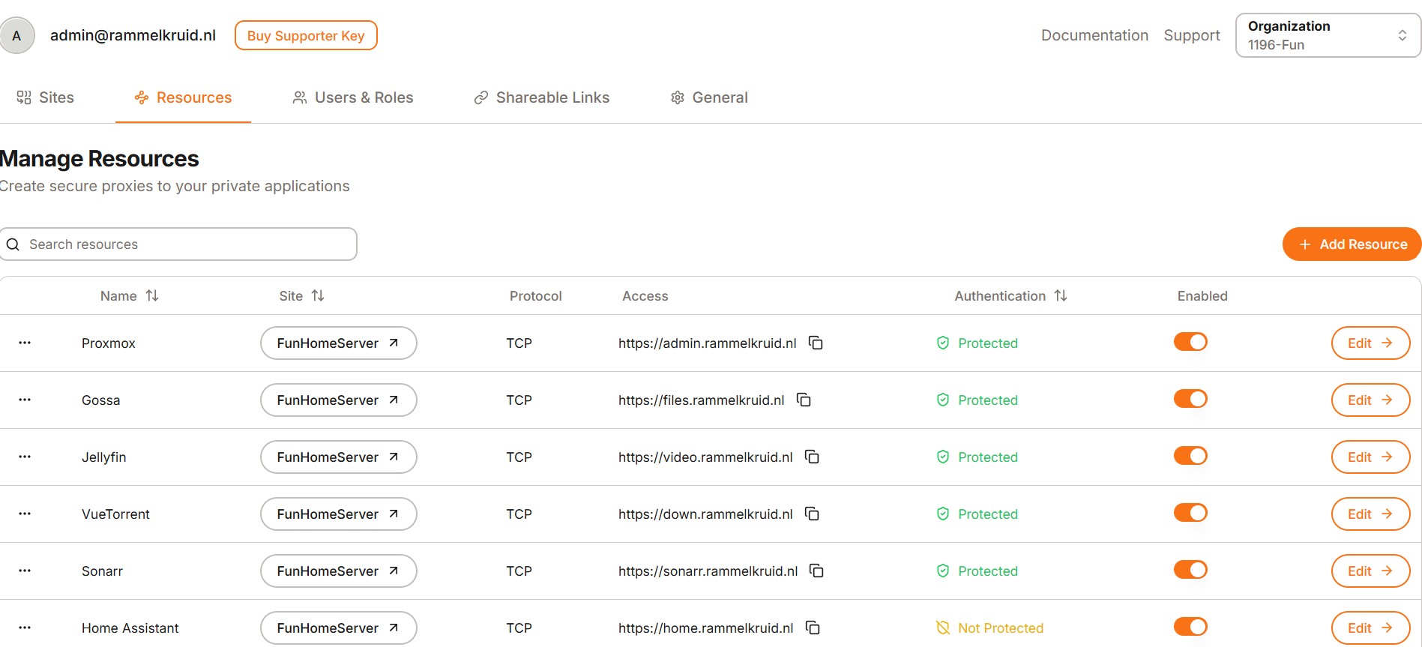
Task: Turn off the VueTorrent enabled switch
Action: point(1190,513)
